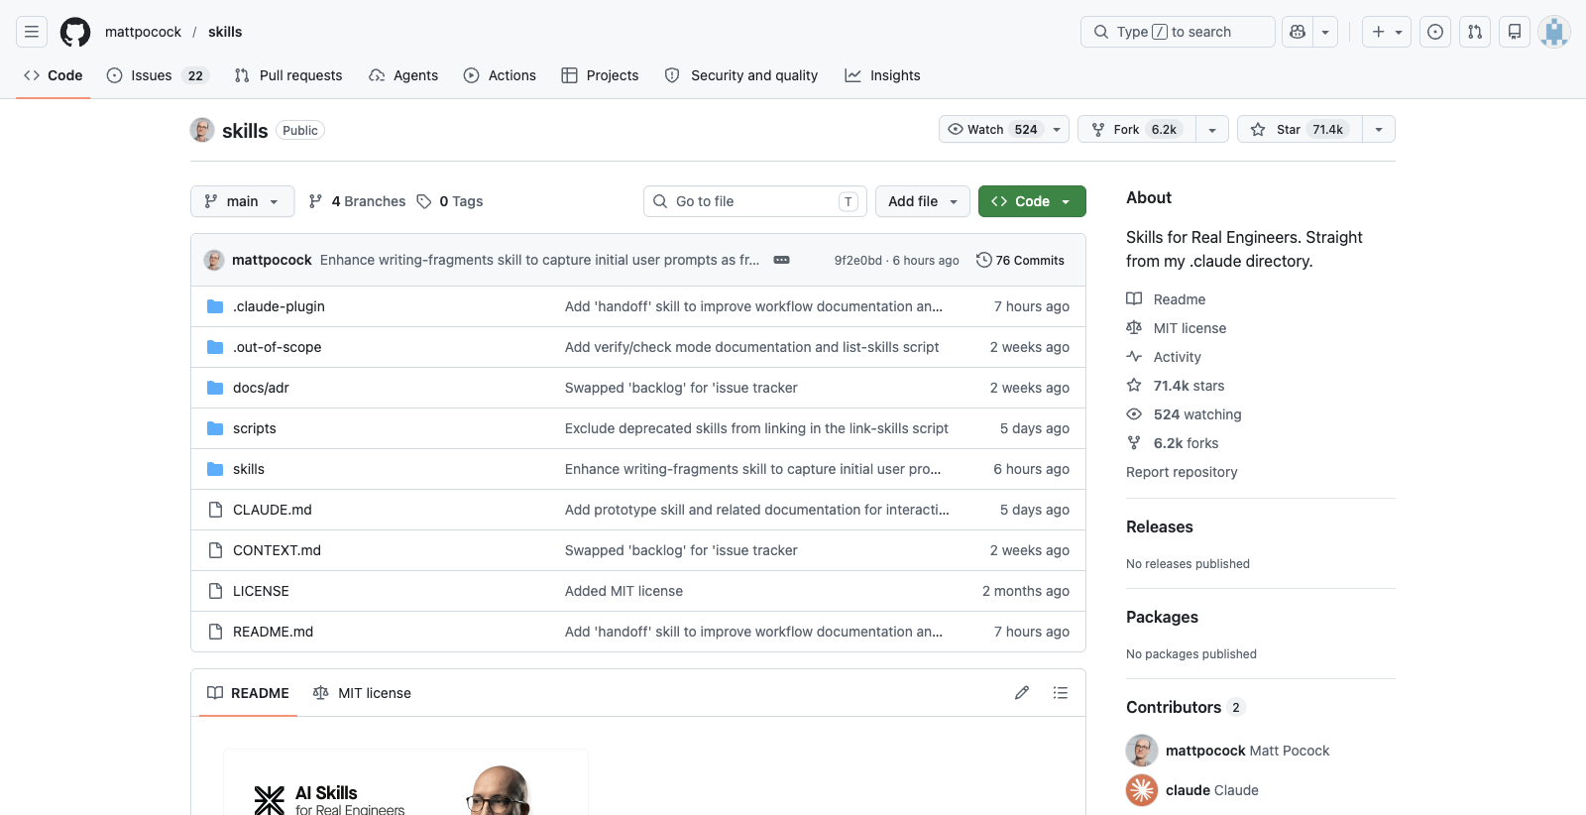The height and width of the screenshot is (815, 1586).
Task: Click Report repository link
Action: point(1182,472)
